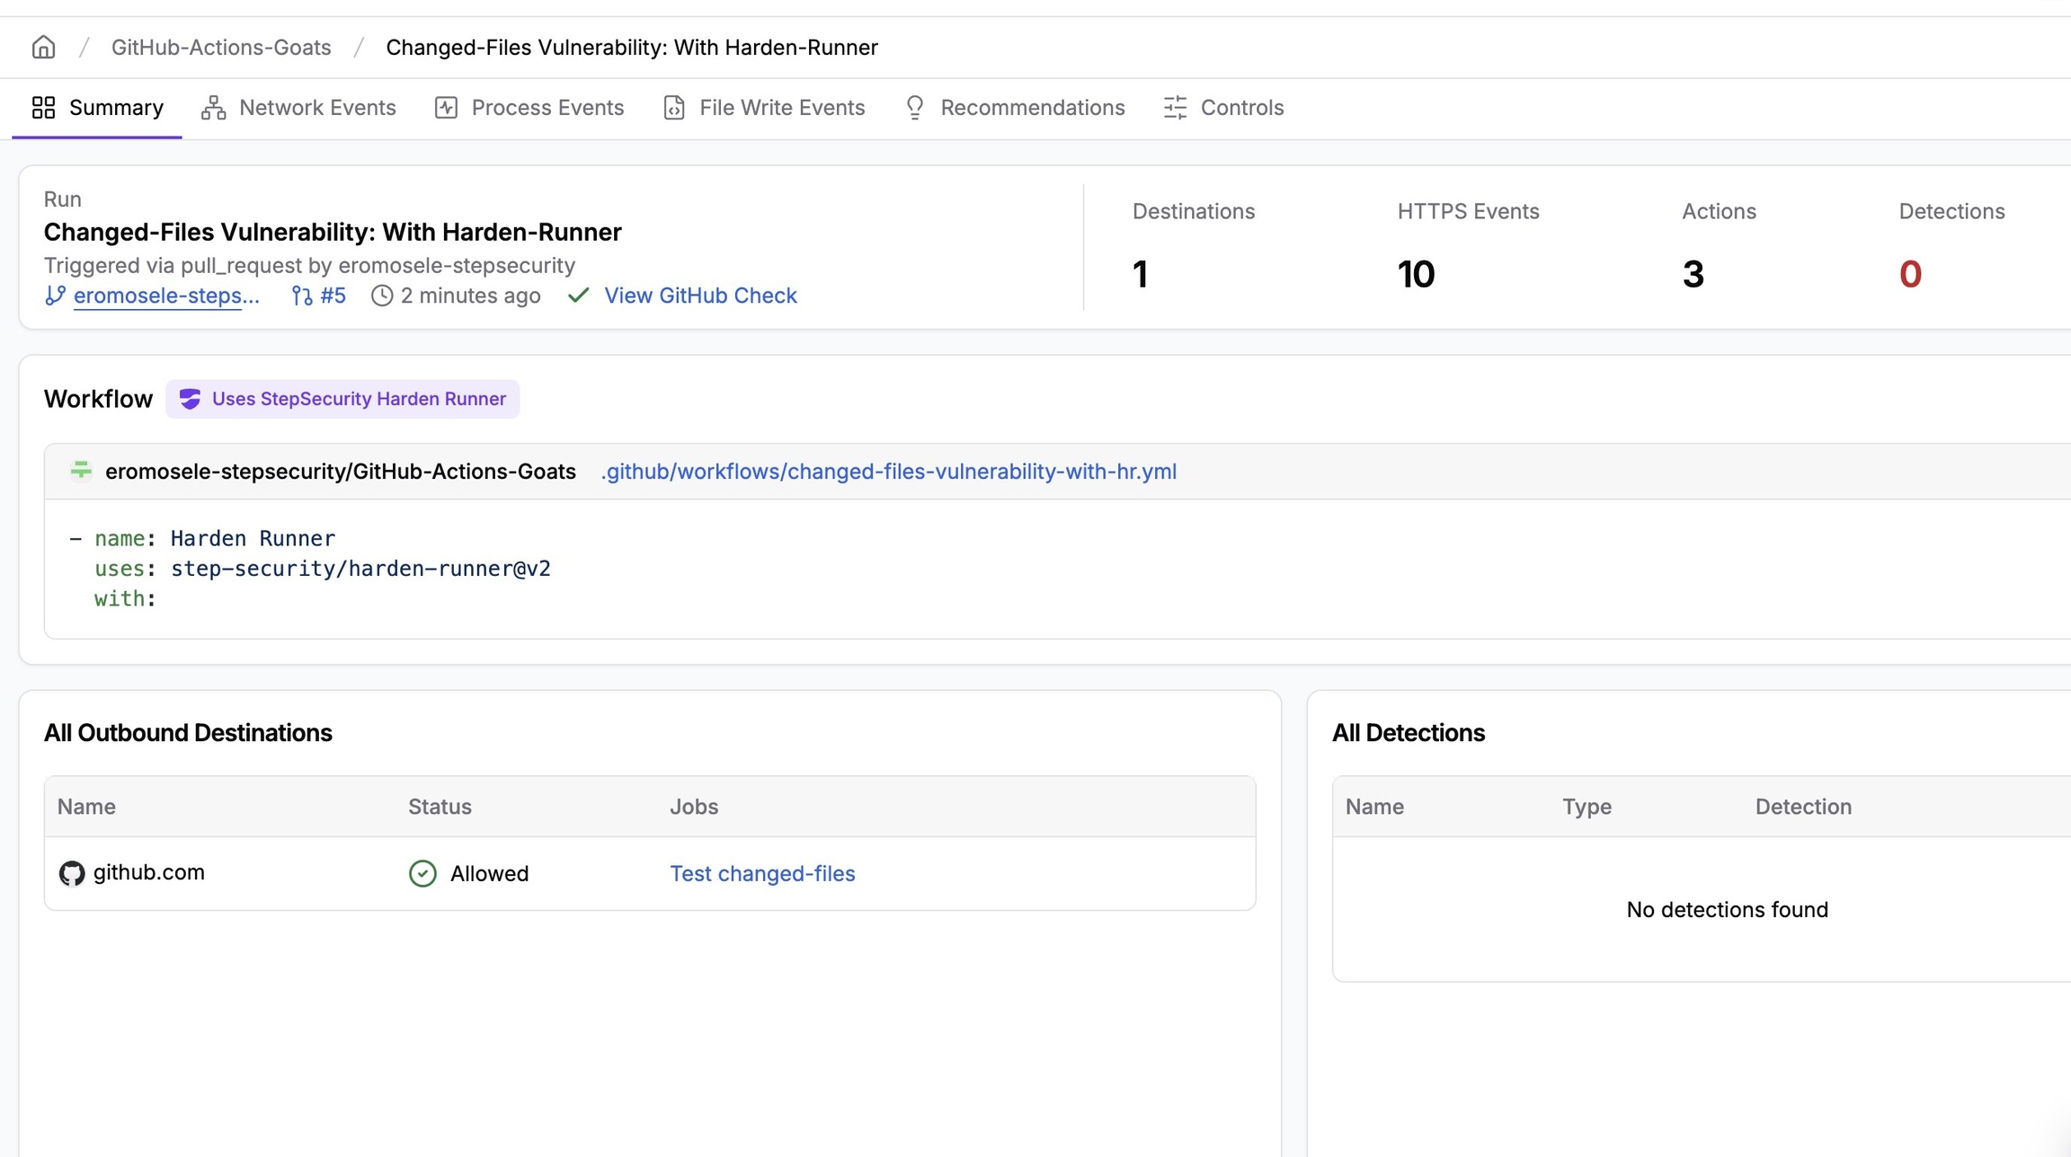Click the eromosele-steps... branch link

click(x=165, y=296)
